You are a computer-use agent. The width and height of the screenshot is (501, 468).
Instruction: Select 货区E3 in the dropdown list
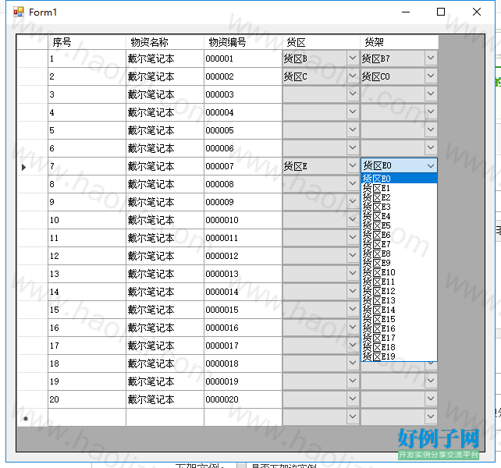399,207
